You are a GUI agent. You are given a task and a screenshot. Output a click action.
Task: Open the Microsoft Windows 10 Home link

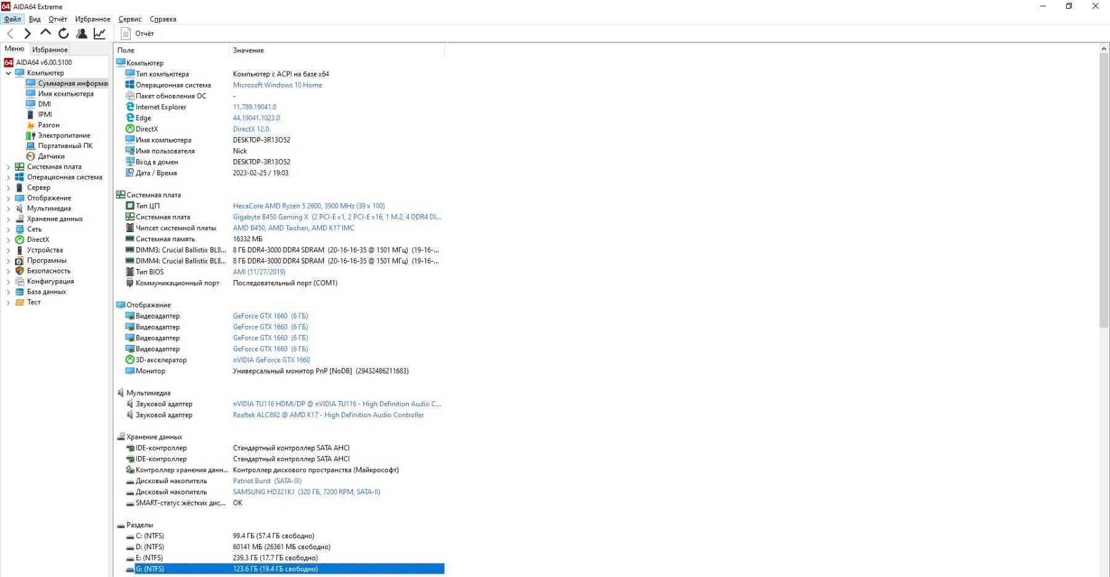277,85
